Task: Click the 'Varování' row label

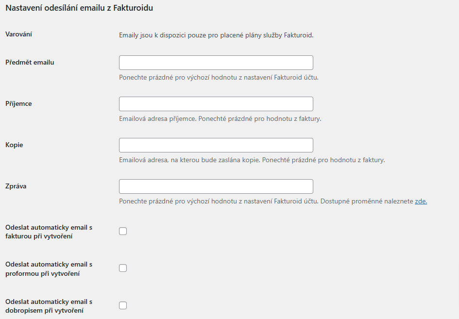Action: pyautogui.click(x=18, y=34)
